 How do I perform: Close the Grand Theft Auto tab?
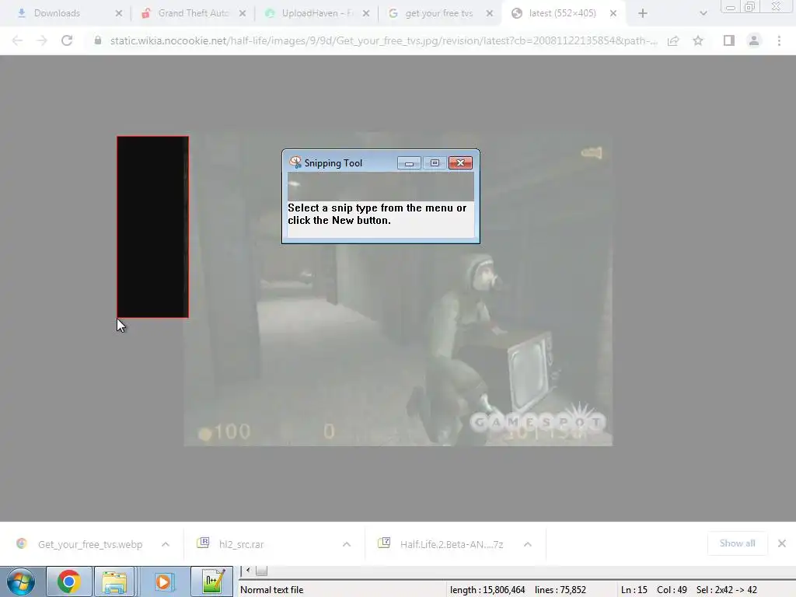pos(243,14)
